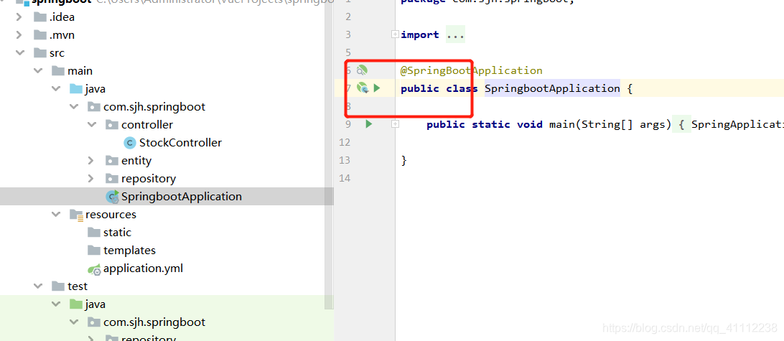
Task: Click the closing brace on line 13
Action: 404,161
